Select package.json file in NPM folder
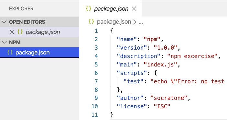This screenshot has height=120, width=227. 39,53
